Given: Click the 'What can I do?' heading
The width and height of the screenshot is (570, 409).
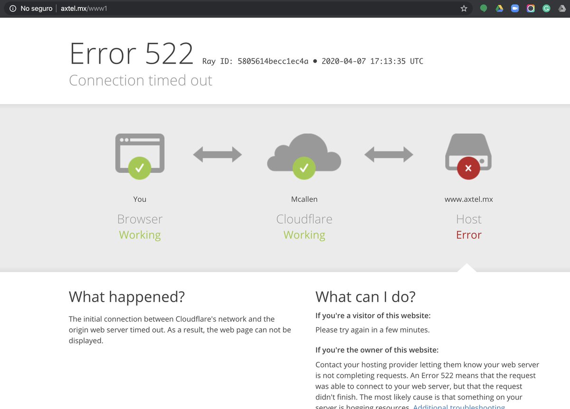Looking at the screenshot, I should point(366,297).
